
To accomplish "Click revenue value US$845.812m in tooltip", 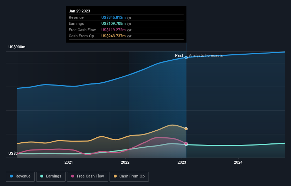I will pos(113,17).
